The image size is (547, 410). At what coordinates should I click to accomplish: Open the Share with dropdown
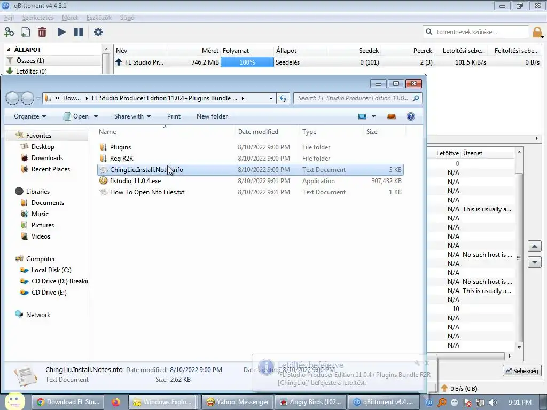(x=132, y=116)
